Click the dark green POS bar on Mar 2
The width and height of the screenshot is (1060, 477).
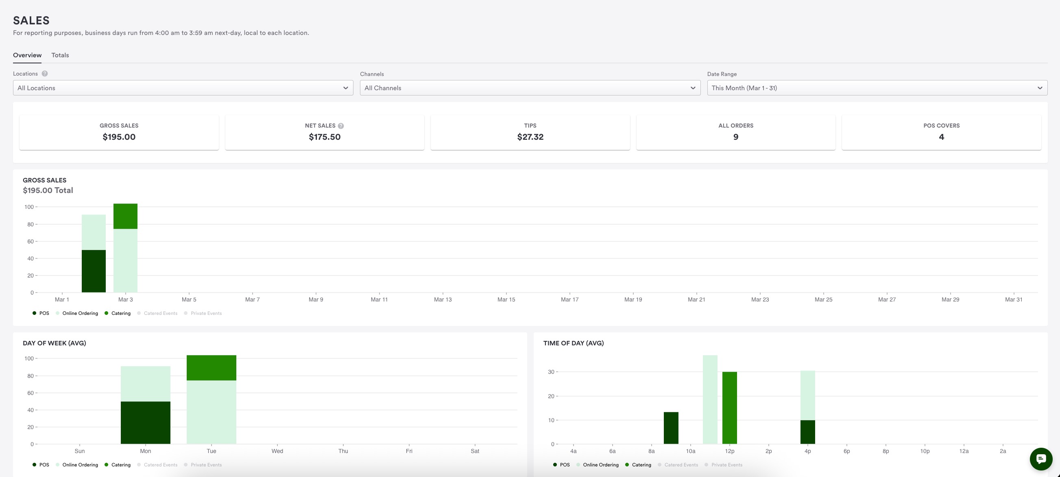[94, 271]
